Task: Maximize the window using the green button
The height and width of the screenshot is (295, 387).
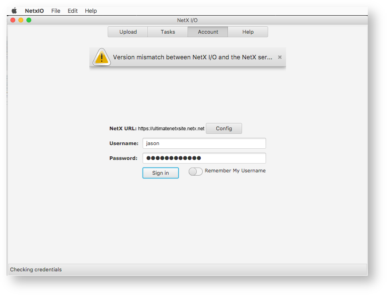Action: tap(29, 20)
